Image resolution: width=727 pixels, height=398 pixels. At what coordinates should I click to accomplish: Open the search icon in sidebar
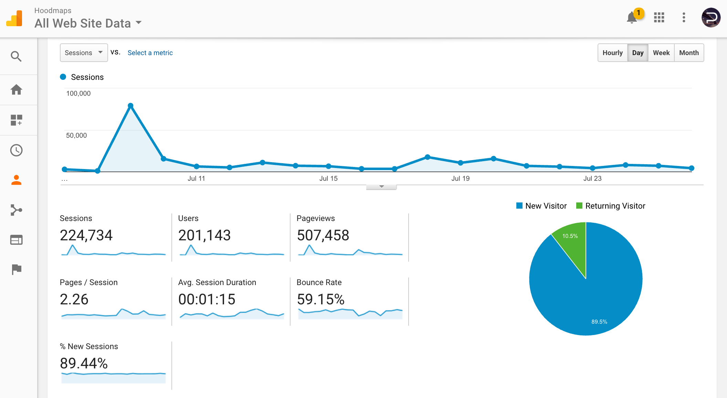point(16,56)
